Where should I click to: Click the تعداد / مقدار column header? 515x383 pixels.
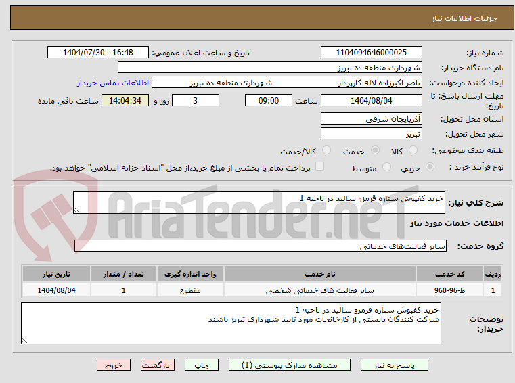[123, 274]
